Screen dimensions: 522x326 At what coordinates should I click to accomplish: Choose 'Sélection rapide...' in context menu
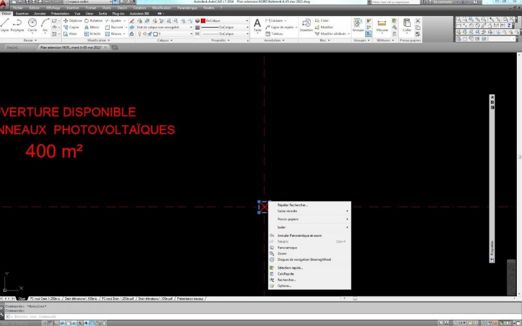[309, 268]
